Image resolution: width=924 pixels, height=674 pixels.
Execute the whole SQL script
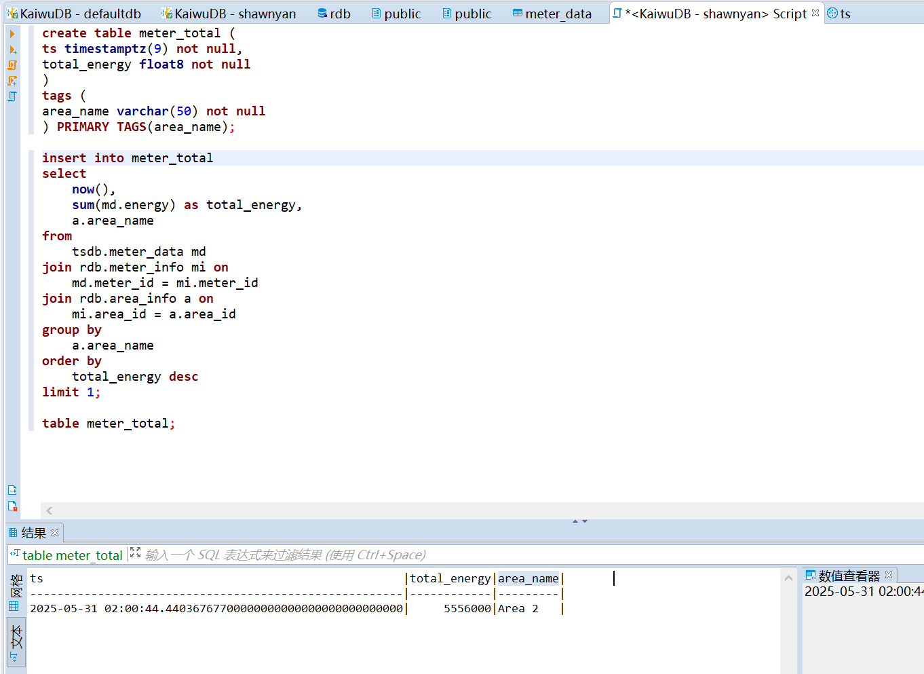(12, 65)
